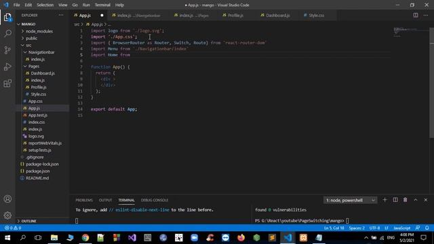The image size is (434, 244).
Task: Open Chrome from the taskbar
Action: point(85,238)
